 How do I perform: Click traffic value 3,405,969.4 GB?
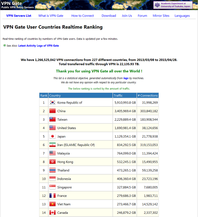[125, 111]
